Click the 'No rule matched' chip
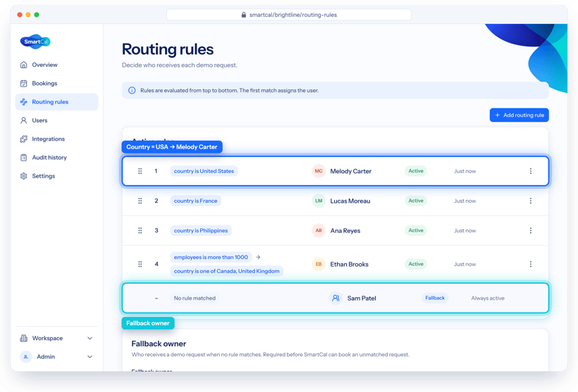Screen dimensions: 578x392 coord(195,298)
